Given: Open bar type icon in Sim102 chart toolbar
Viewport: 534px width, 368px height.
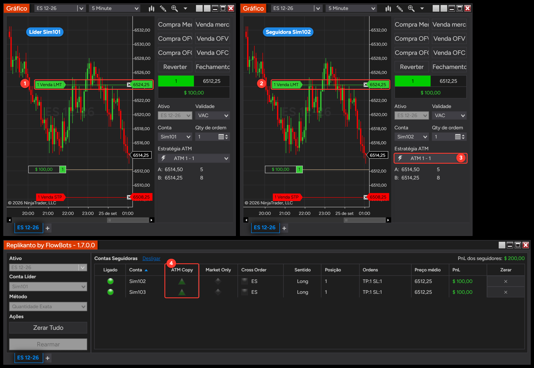Looking at the screenshot, I should (x=388, y=9).
